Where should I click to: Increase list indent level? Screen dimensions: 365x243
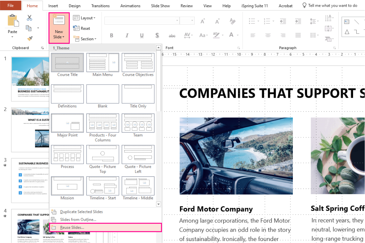point(298,22)
